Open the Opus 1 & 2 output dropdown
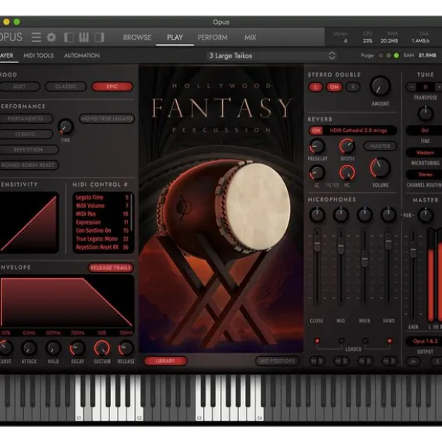The height and width of the screenshot is (443, 442). [425, 341]
